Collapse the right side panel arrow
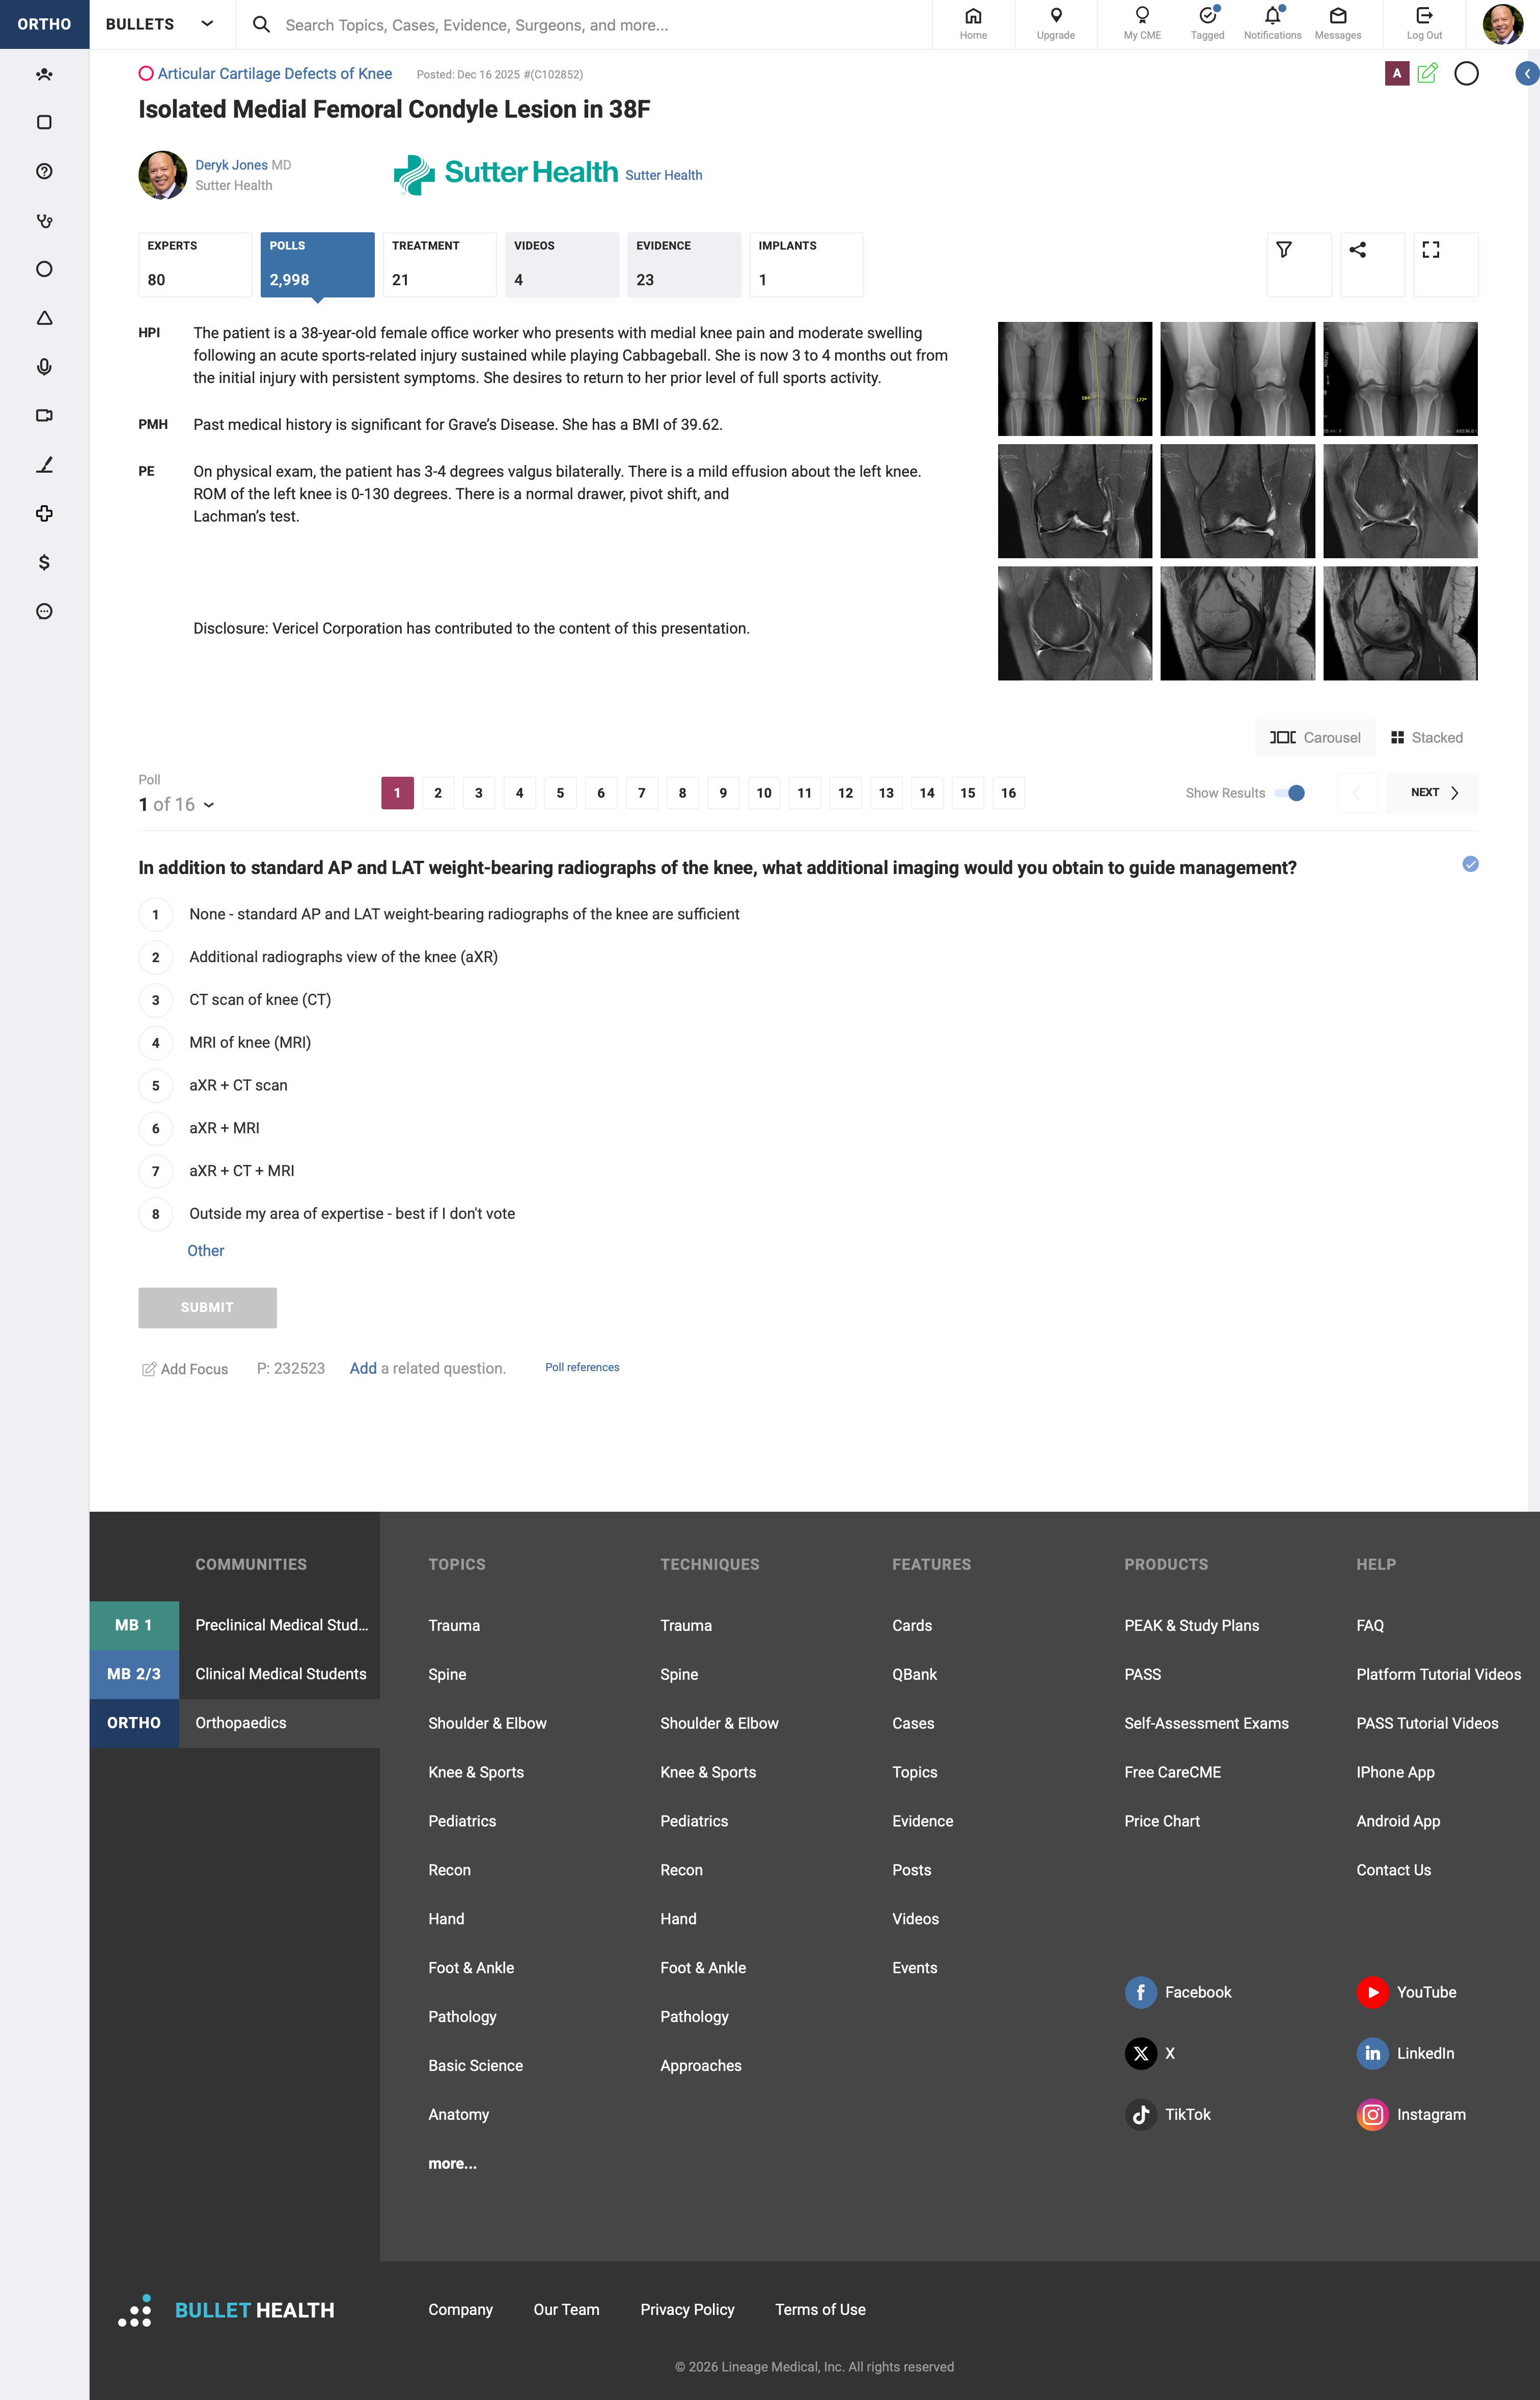The height and width of the screenshot is (2400, 1540). click(1526, 74)
